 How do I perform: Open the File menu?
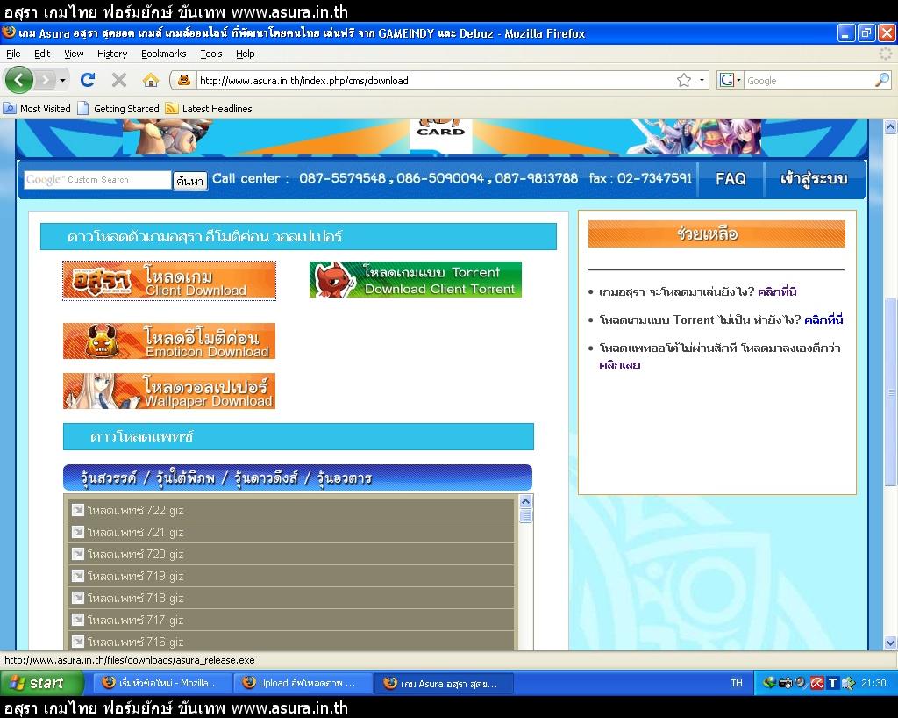tap(13, 54)
